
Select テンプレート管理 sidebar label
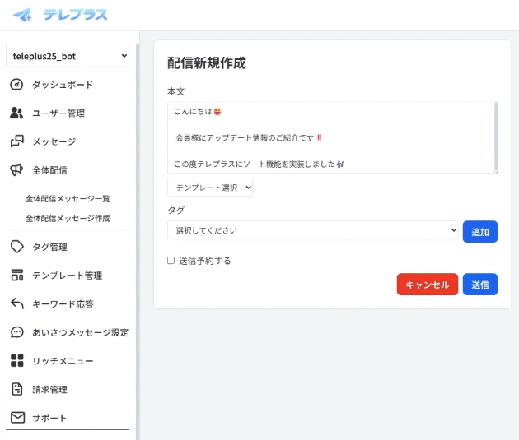(x=68, y=276)
